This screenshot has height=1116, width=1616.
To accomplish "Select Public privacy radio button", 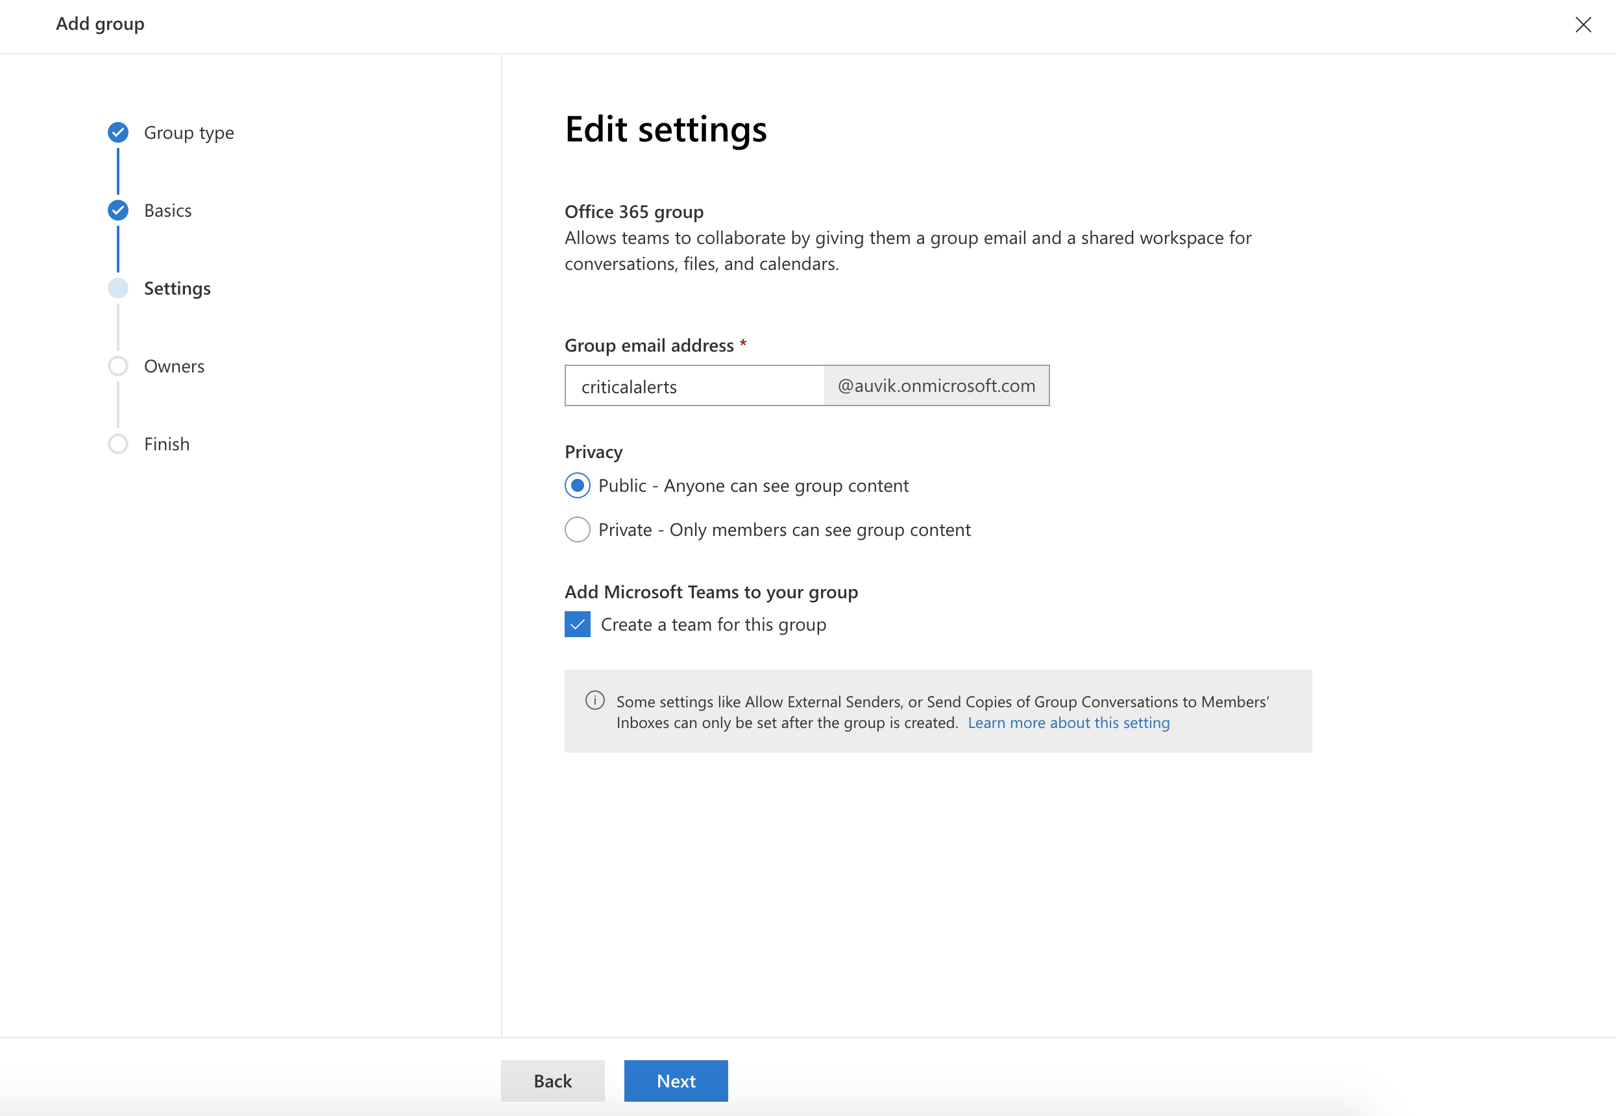I will 578,485.
